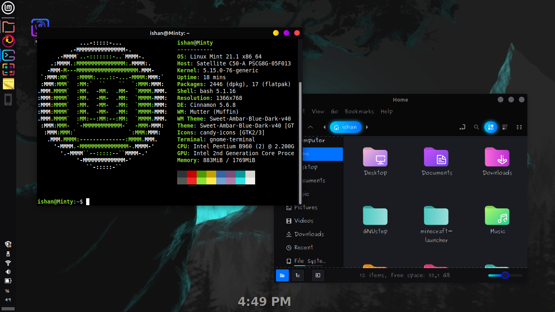Select the Desktop folder

pyautogui.click(x=375, y=161)
